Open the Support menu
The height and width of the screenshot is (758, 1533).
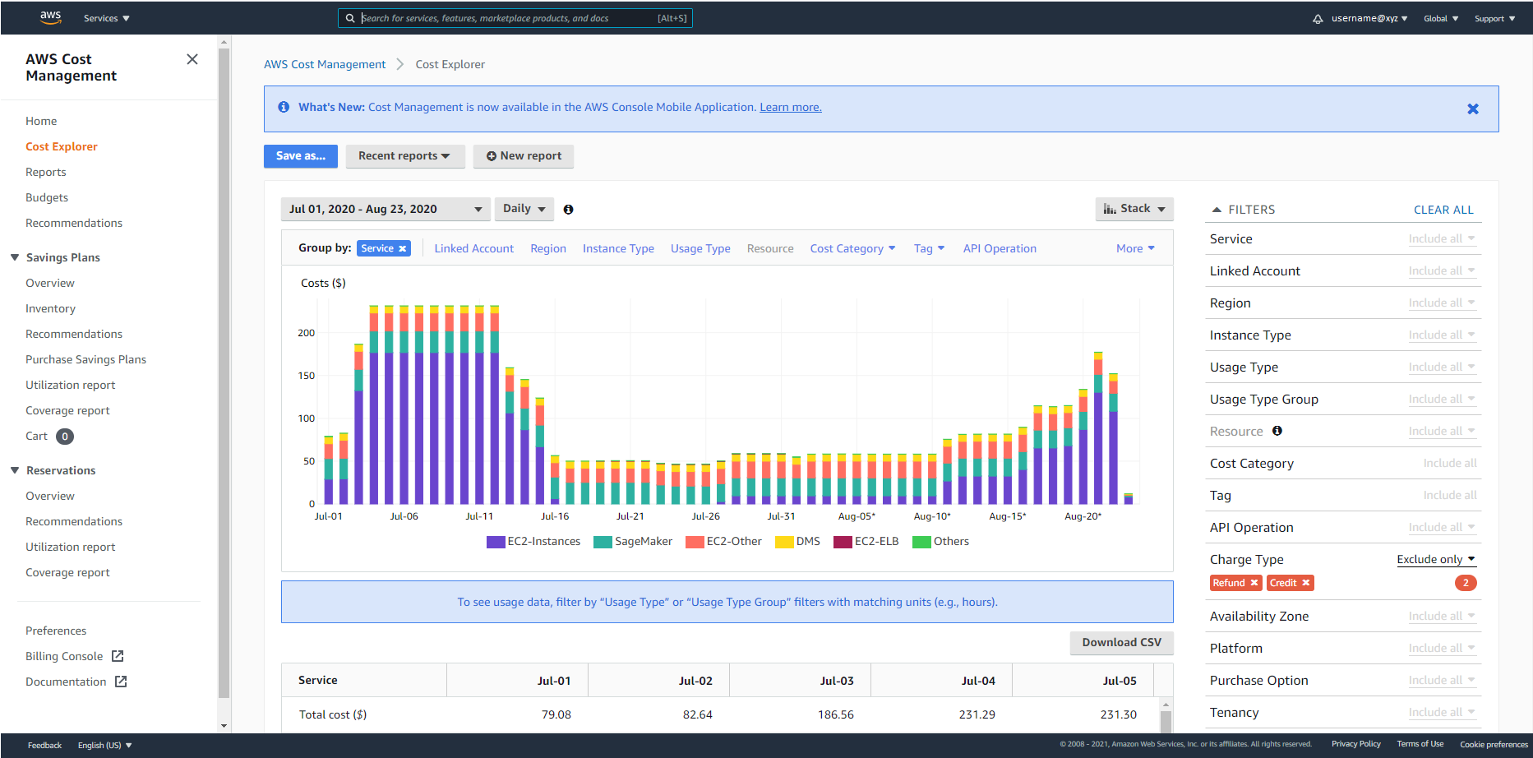pyautogui.click(x=1494, y=18)
